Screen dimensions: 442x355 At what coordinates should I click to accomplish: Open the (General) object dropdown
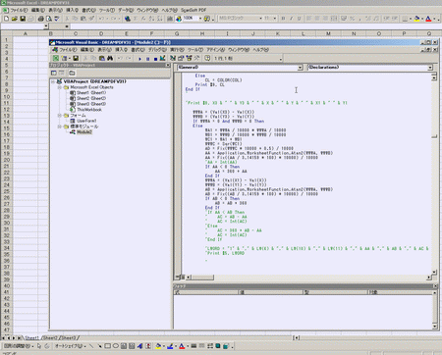tap(300, 68)
